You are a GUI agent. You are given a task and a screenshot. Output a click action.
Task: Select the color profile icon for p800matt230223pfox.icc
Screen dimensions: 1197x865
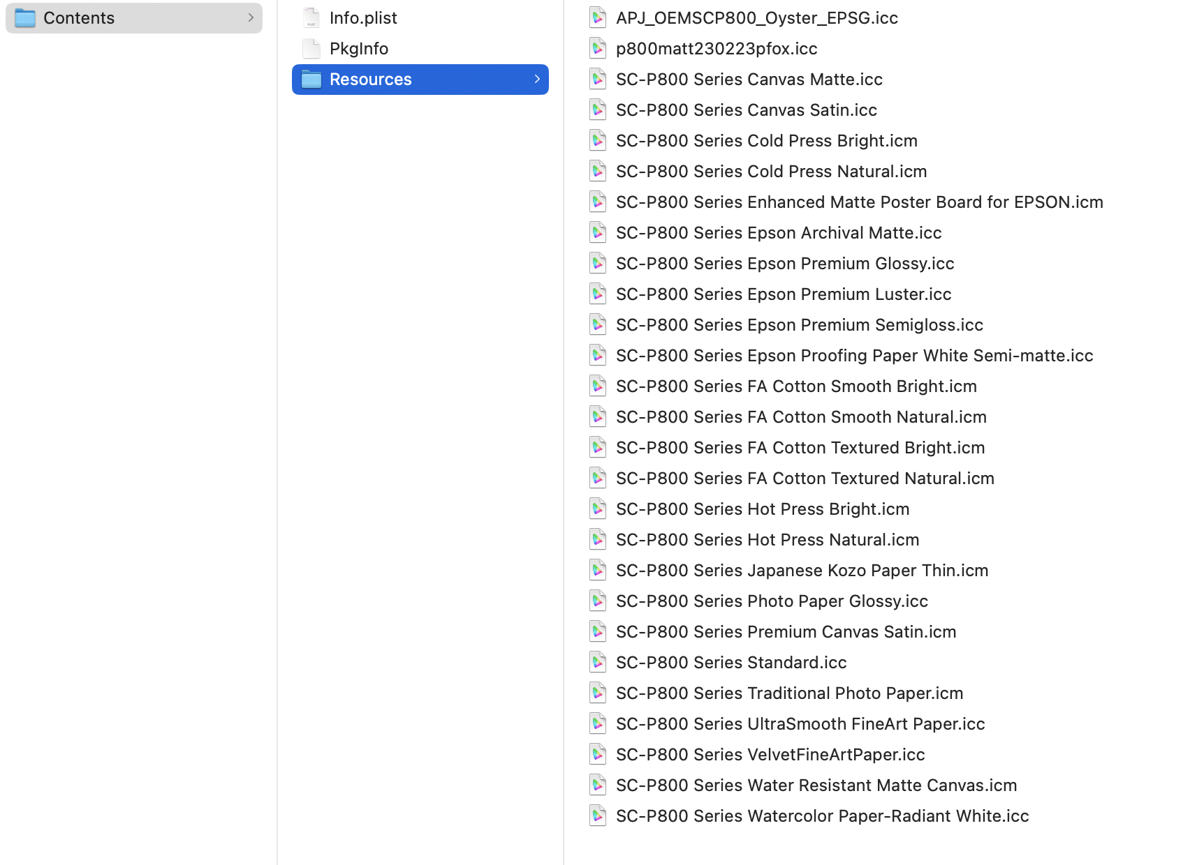click(598, 48)
